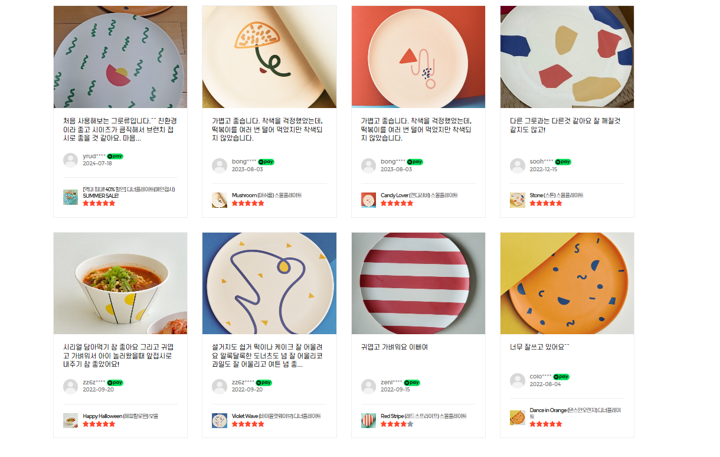Screen dimensions: 720x457
Task: Click the small Candy Lover product icon
Action: pos(369,200)
